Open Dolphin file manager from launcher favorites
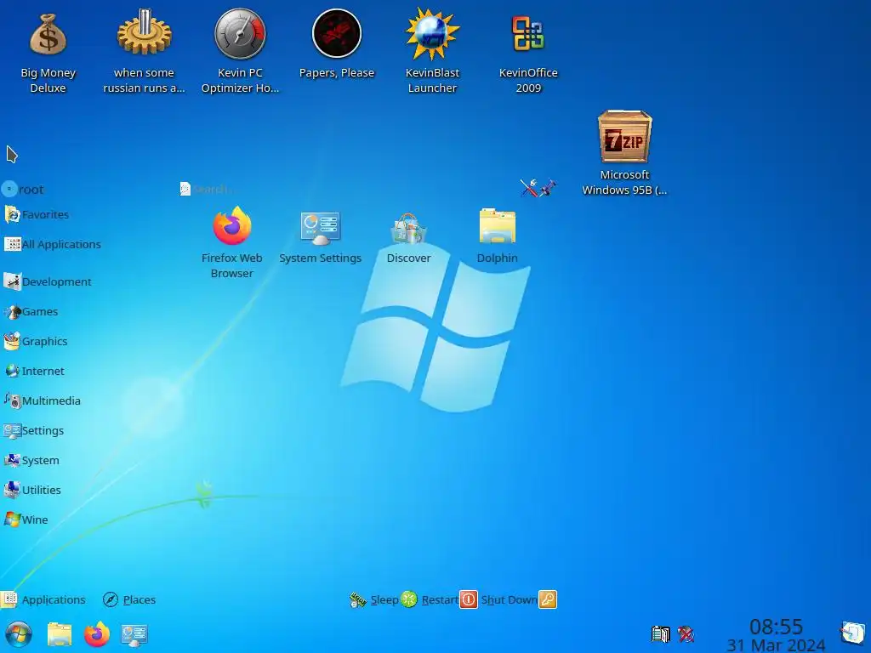Image resolution: width=871 pixels, height=653 pixels. coord(497,236)
